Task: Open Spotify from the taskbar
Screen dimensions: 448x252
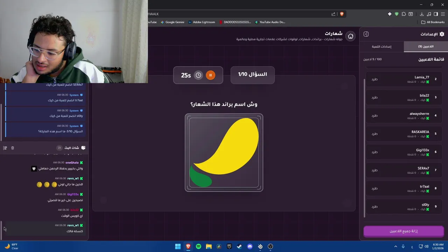Action: (198, 246)
